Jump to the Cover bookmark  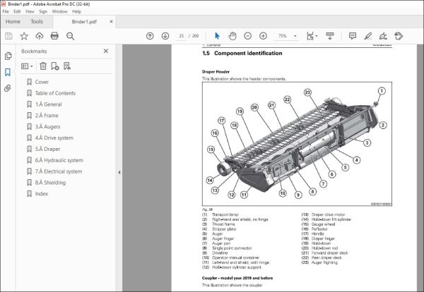tap(42, 82)
